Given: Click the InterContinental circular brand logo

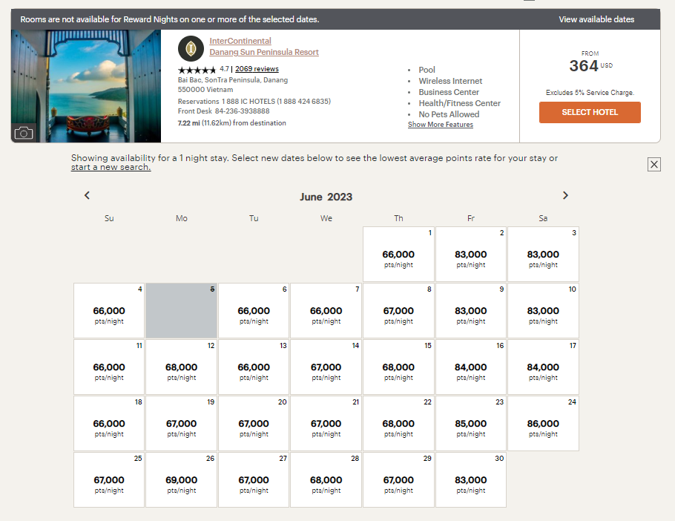Looking at the screenshot, I should pyautogui.click(x=191, y=48).
